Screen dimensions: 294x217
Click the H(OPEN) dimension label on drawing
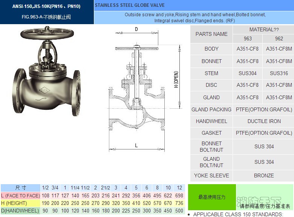click(x=176, y=80)
